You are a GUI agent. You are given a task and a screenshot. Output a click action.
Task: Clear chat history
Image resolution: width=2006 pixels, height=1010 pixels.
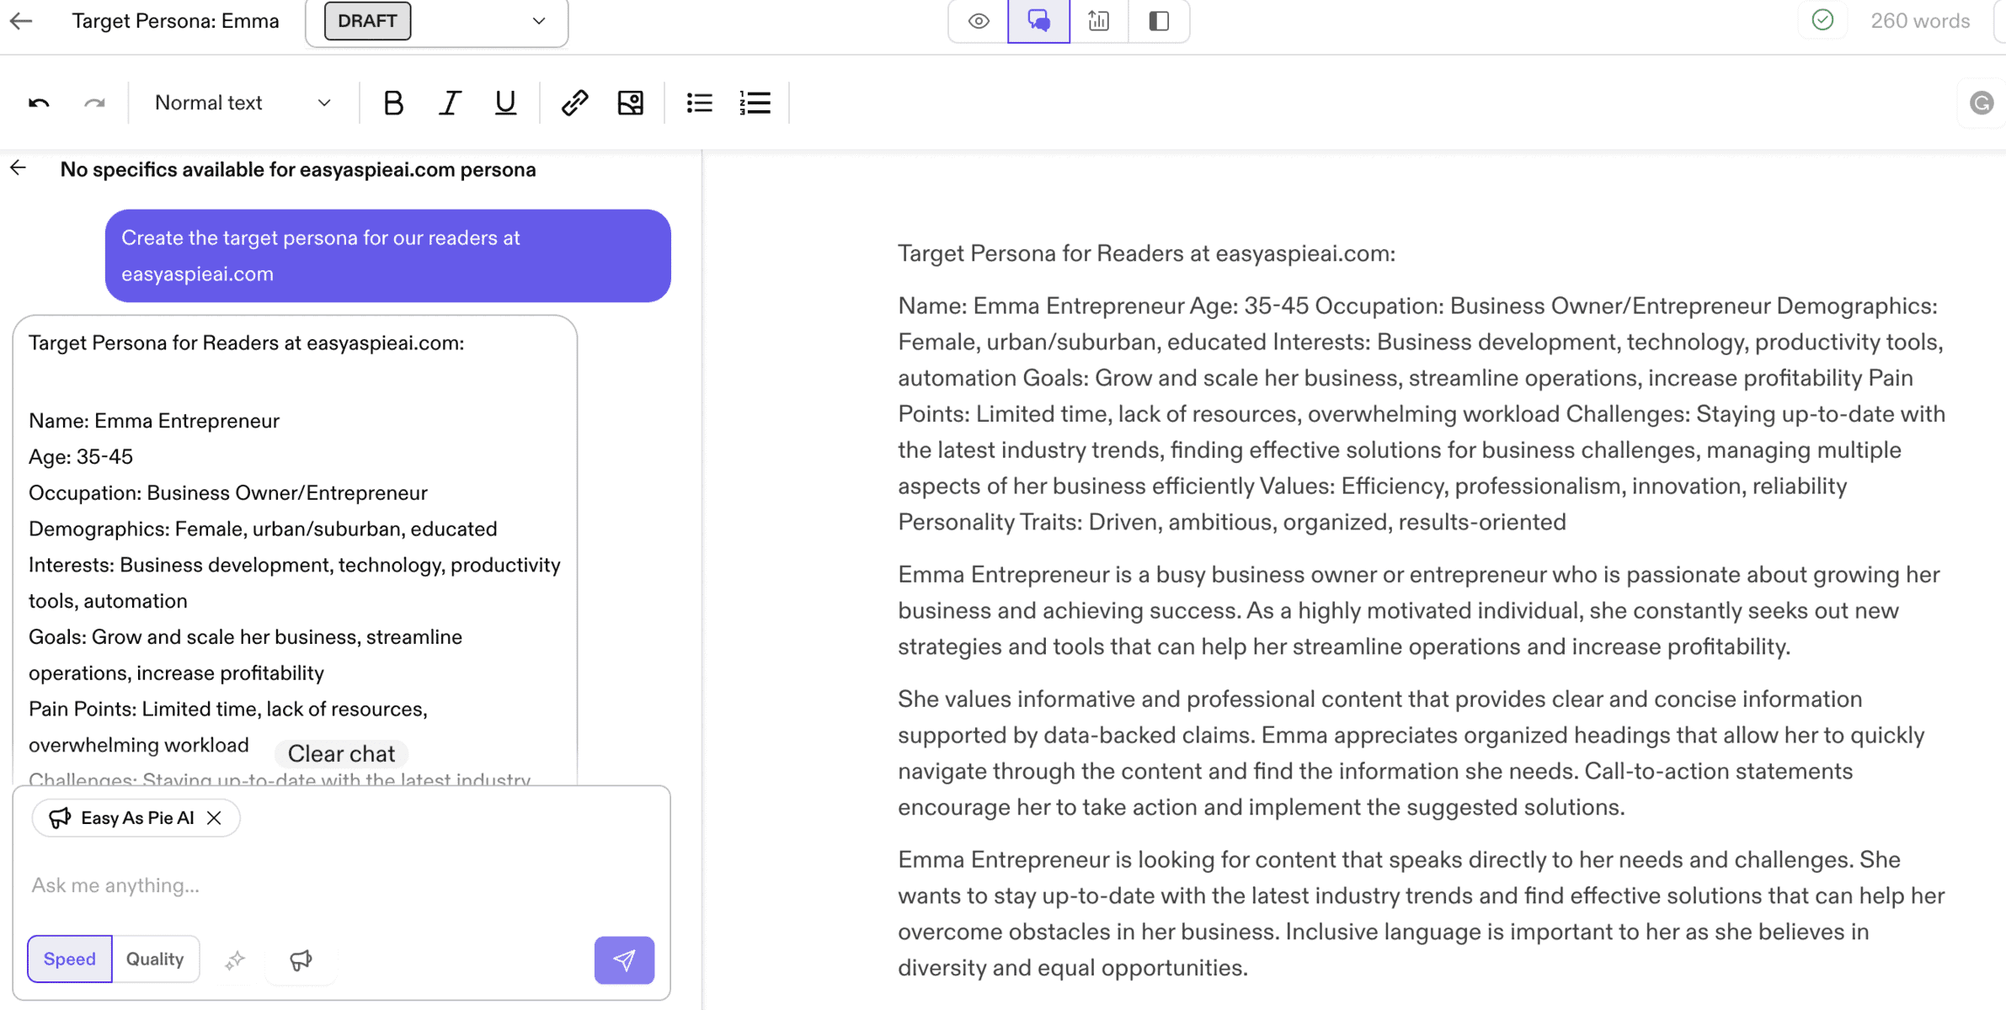click(x=341, y=753)
